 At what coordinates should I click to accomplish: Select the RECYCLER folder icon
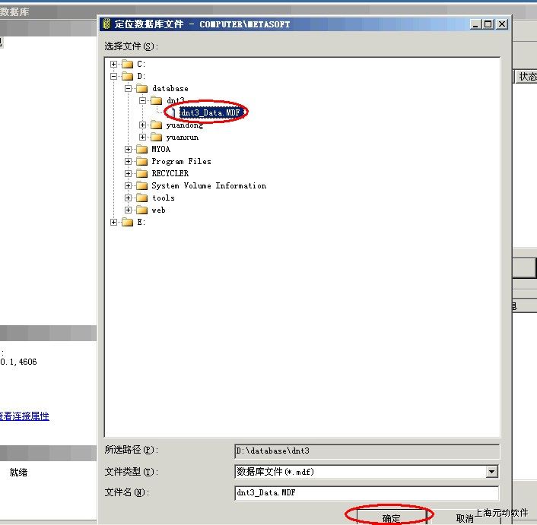tap(141, 174)
